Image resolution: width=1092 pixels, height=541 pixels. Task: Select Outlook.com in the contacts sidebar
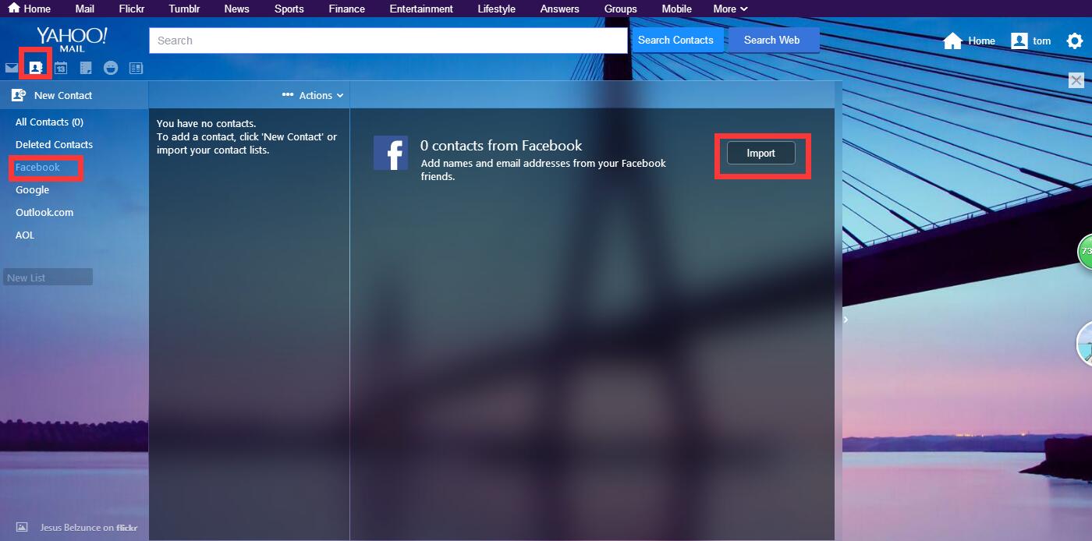tap(44, 212)
